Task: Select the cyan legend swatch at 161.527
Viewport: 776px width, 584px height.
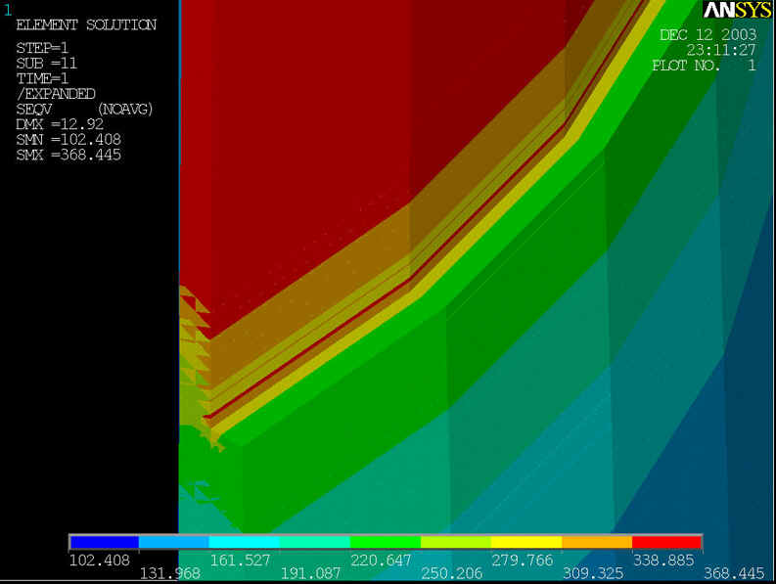Action: (245, 542)
